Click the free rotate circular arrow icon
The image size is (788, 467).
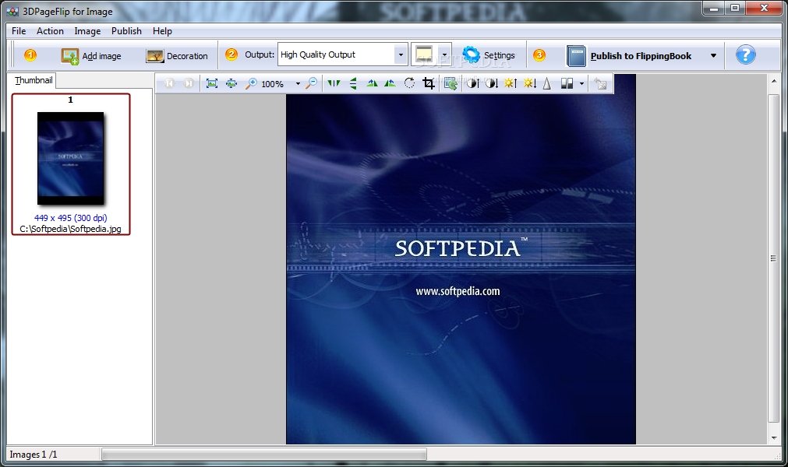pyautogui.click(x=409, y=83)
